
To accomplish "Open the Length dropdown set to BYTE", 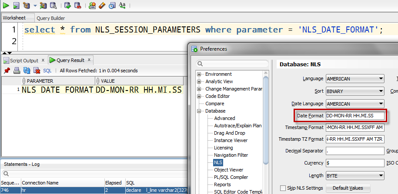I will (355, 175).
